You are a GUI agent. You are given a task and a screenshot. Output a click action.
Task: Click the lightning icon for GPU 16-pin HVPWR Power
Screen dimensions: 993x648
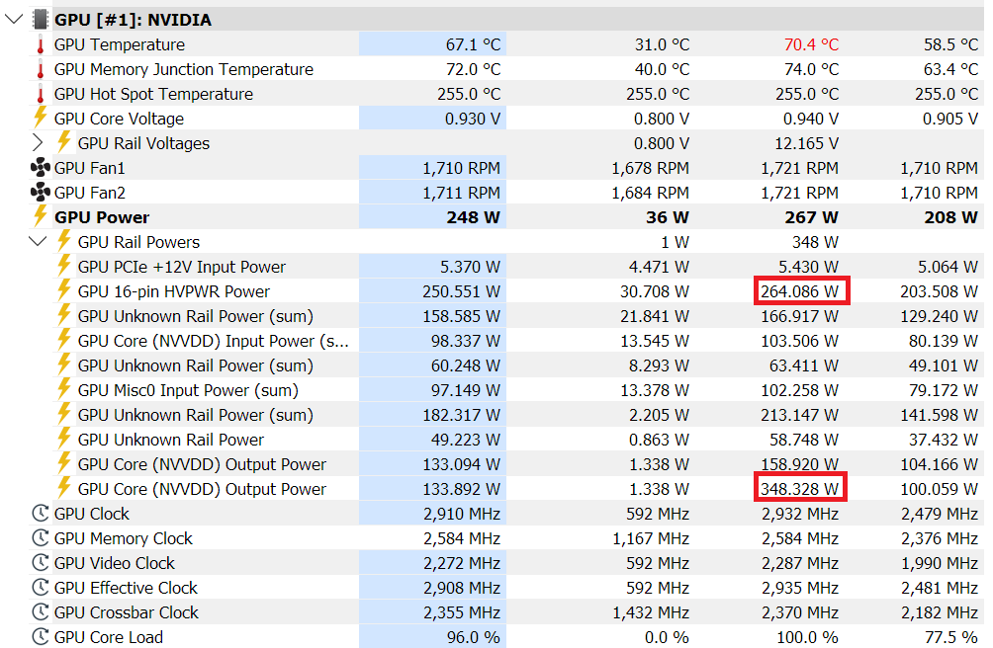pos(63,289)
